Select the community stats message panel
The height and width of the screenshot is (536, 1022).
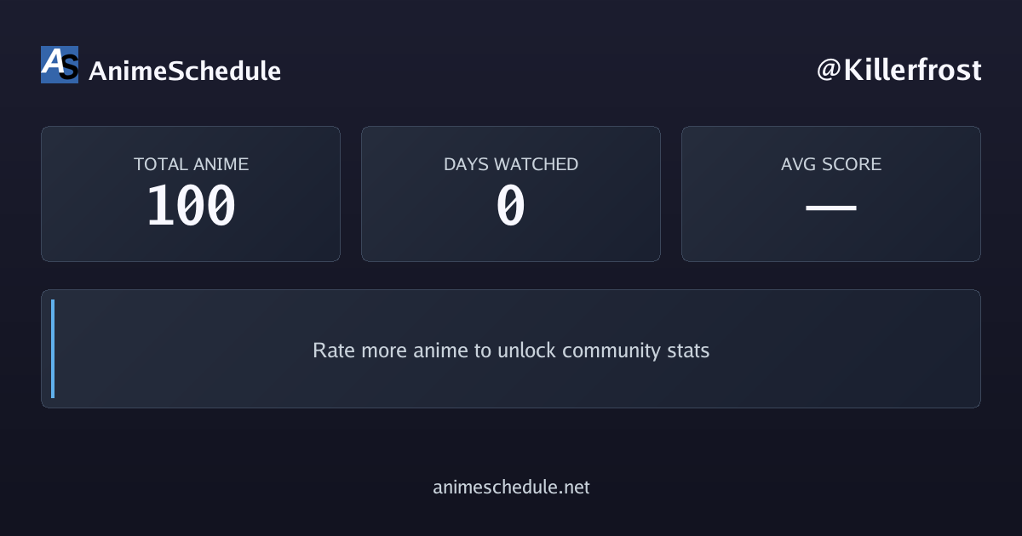[x=511, y=349]
